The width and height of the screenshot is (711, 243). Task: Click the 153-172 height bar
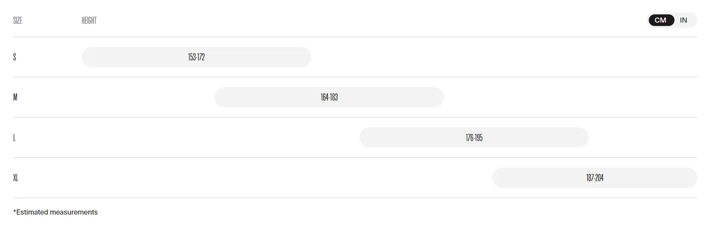point(196,57)
